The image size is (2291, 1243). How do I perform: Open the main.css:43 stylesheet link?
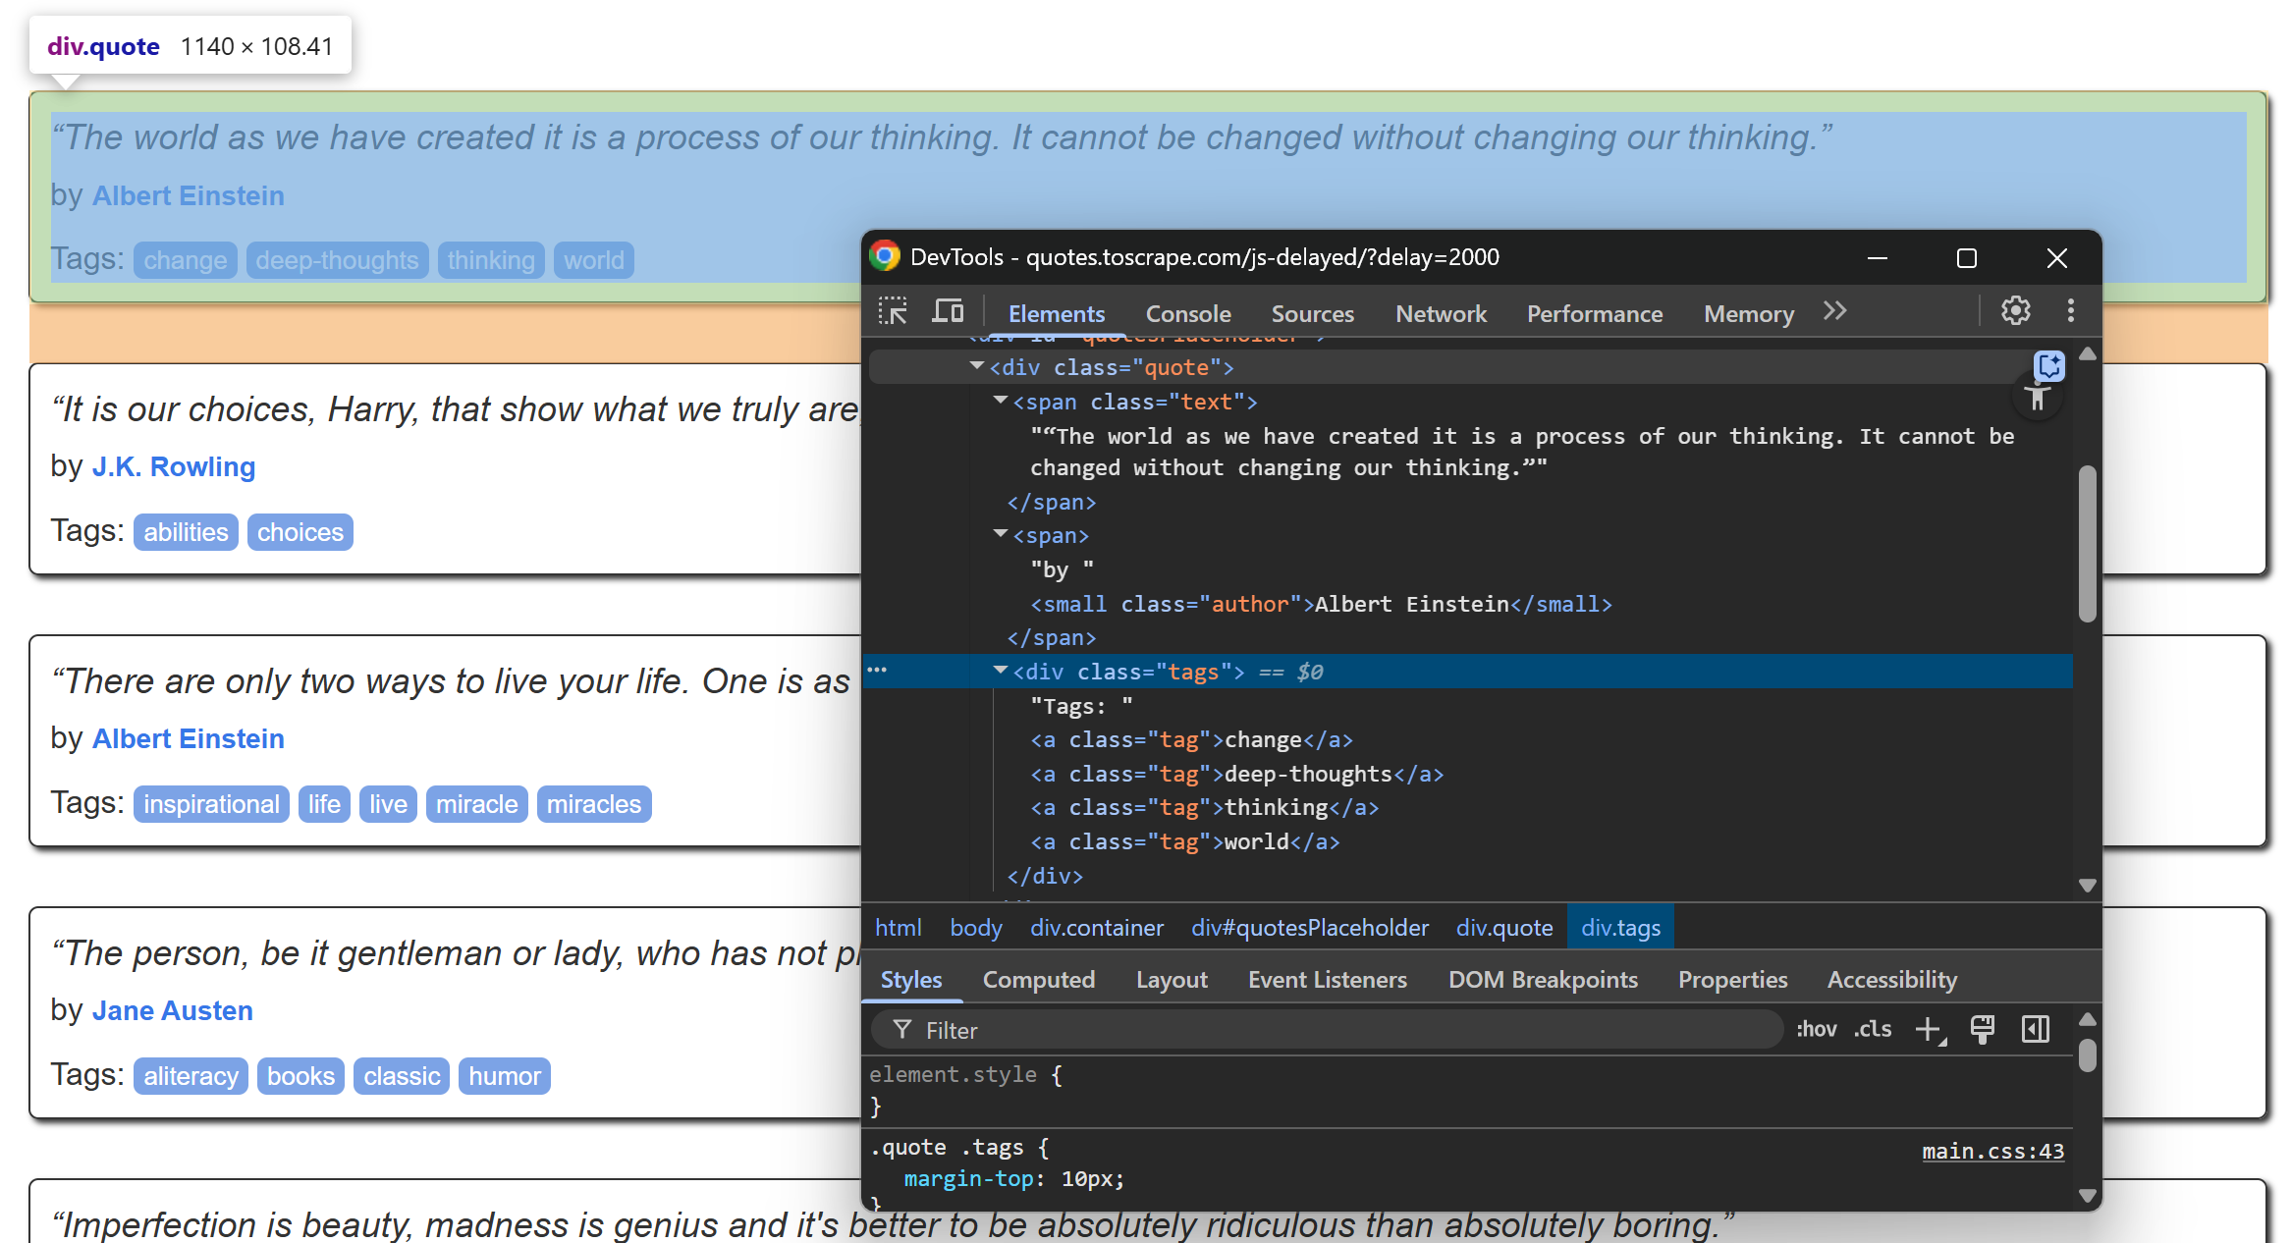click(x=1992, y=1151)
